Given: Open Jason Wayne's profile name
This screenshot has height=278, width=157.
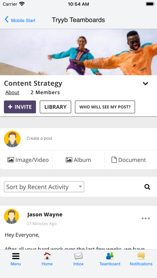Looking at the screenshot, I should [45, 214].
